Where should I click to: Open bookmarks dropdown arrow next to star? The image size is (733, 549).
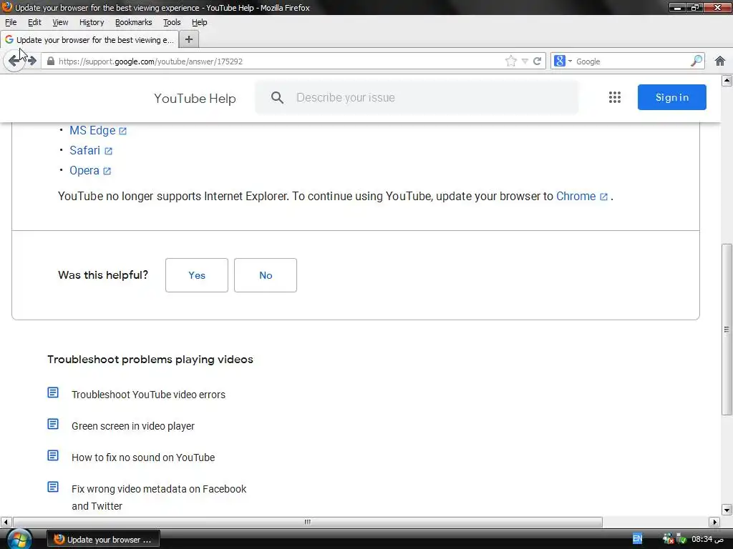[525, 61]
